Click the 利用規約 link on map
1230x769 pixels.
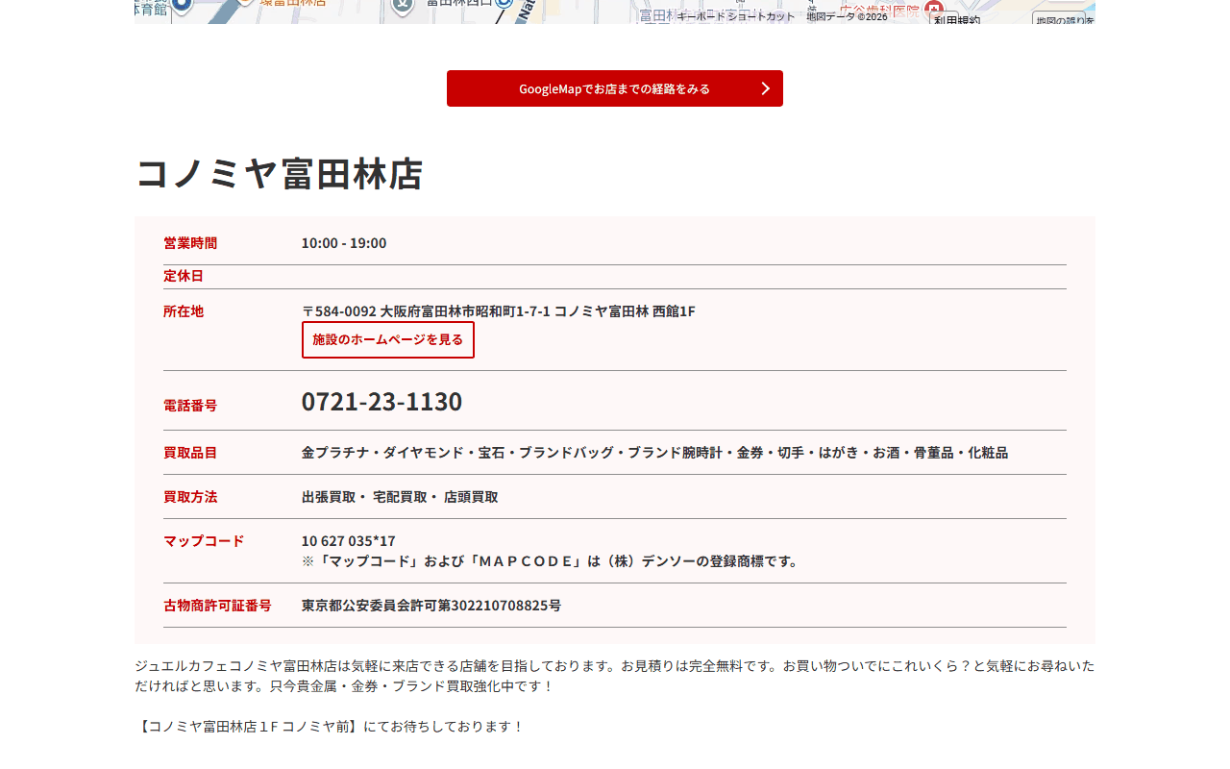[957, 19]
